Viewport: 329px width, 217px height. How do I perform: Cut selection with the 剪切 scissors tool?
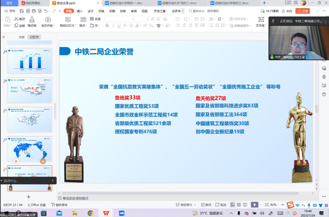click(20, 19)
